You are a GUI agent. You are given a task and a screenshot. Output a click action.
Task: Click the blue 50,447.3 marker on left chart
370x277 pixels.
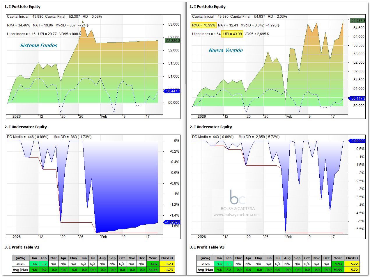click(x=172, y=91)
